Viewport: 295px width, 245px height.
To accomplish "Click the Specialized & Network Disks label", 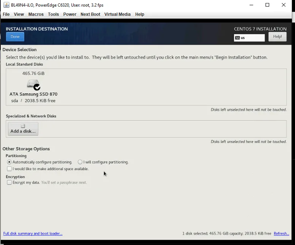I will pos(31,116).
